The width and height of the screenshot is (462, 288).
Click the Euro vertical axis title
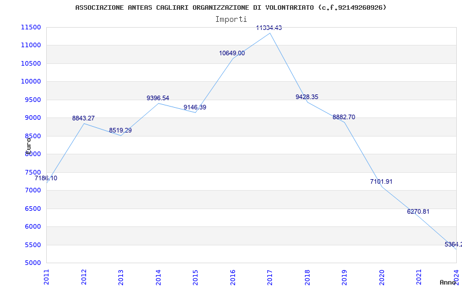(28, 145)
